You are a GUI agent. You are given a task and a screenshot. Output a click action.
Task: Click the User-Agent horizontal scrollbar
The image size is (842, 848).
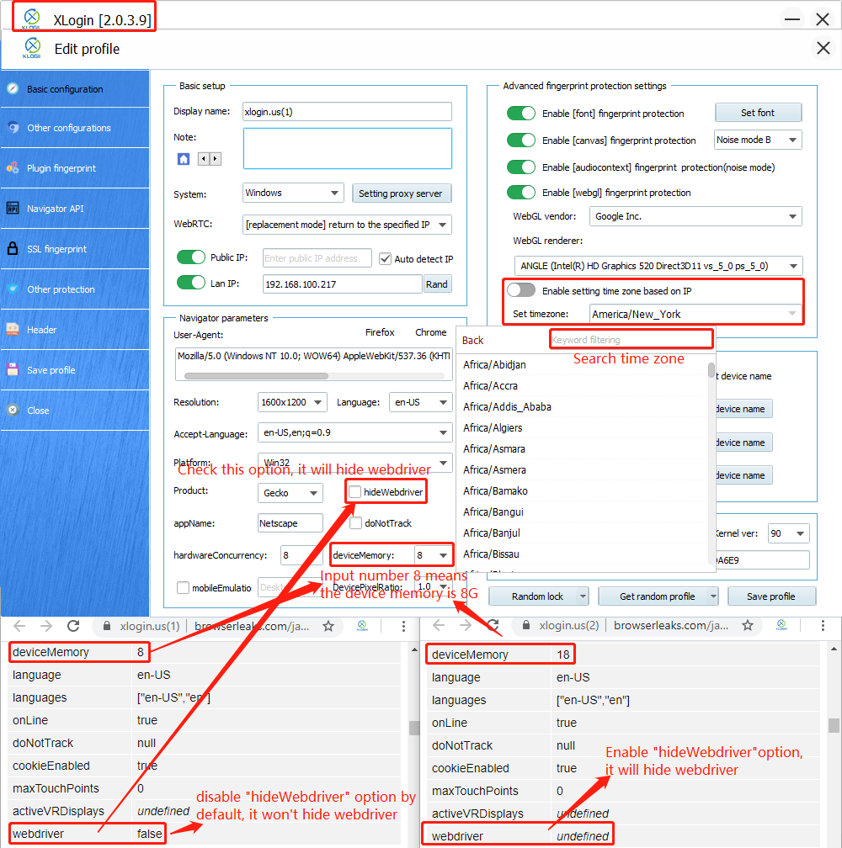[256, 375]
